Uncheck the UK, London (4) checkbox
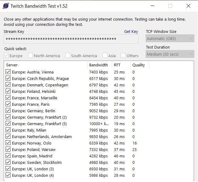The width and height of the screenshot is (198, 182). coord(8,175)
